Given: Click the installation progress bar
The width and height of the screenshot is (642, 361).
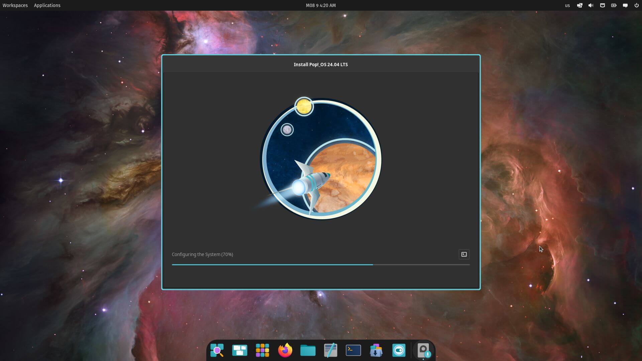Looking at the screenshot, I should [x=320, y=264].
